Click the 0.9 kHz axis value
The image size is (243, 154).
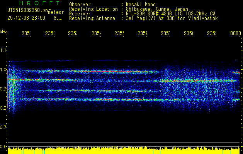(3, 89)
